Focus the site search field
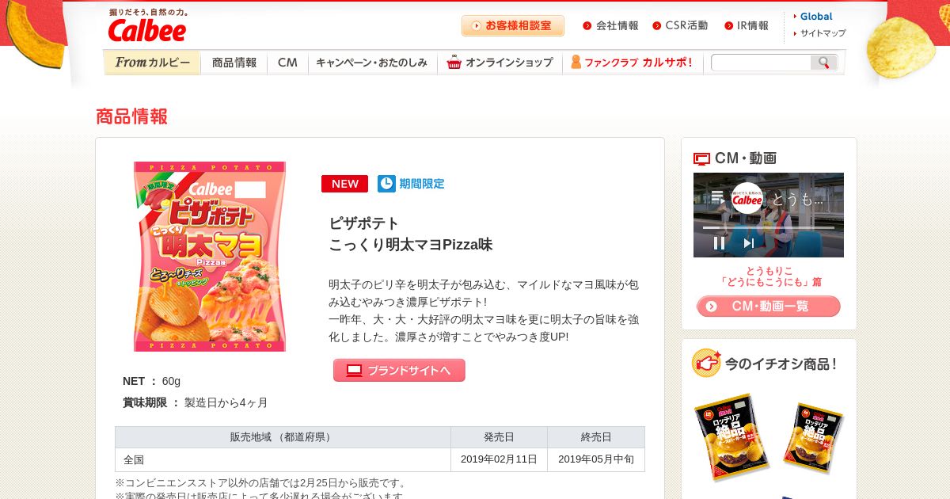Image resolution: width=950 pixels, height=499 pixels. pos(760,63)
